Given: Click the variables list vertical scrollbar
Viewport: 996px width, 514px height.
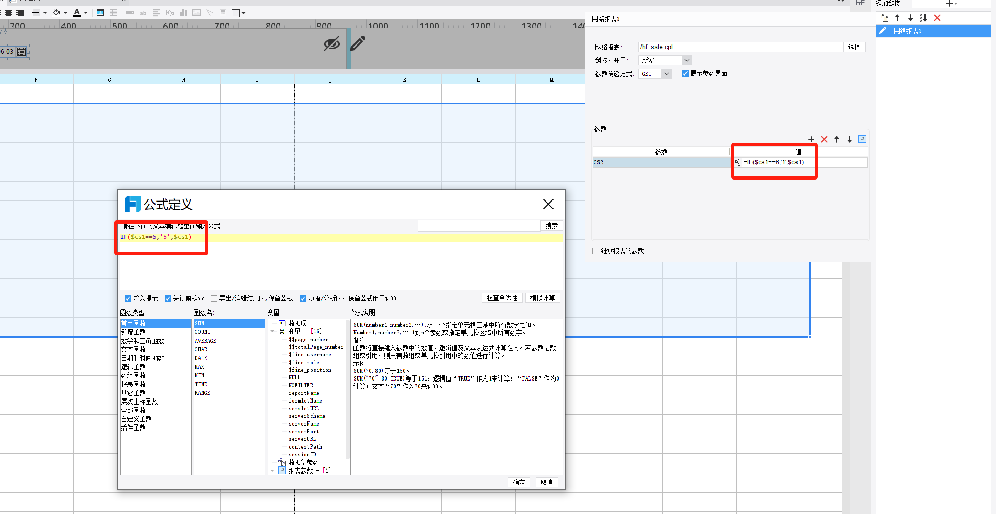Looking at the screenshot, I should pyautogui.click(x=348, y=389).
